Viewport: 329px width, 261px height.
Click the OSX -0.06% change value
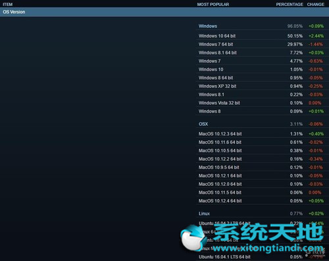pyautogui.click(x=316, y=124)
